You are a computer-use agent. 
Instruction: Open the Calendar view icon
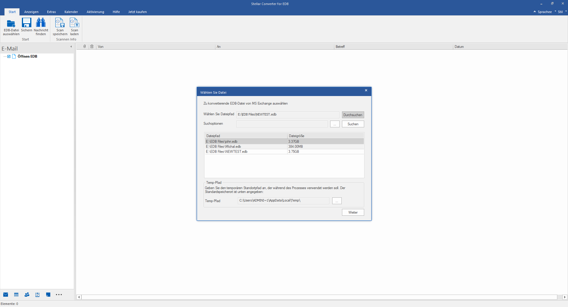[x=16, y=295]
